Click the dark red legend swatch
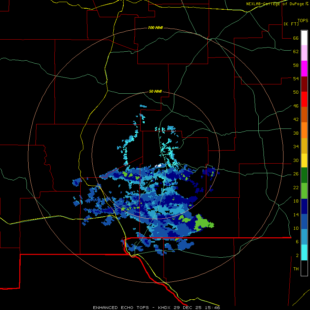Image resolution: width=310 pixels, height=310 pixels. 304,84
